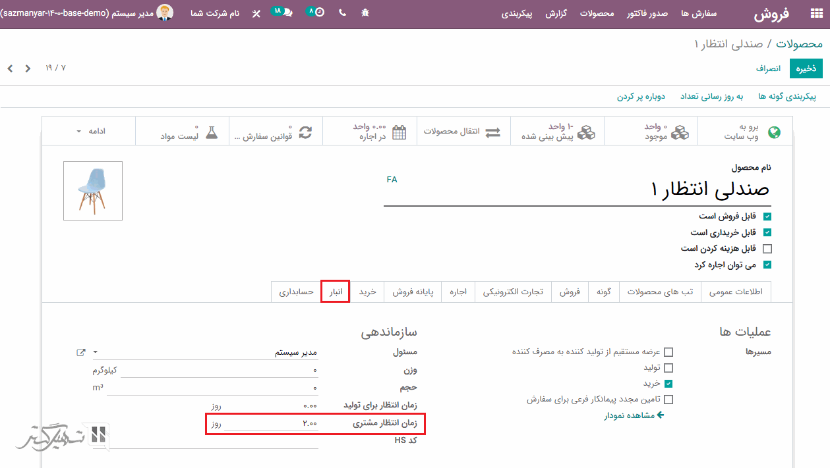This screenshot has width=830, height=468.
Task: Click the 'زمان انتظار مشتری' input field
Action: pos(270,423)
